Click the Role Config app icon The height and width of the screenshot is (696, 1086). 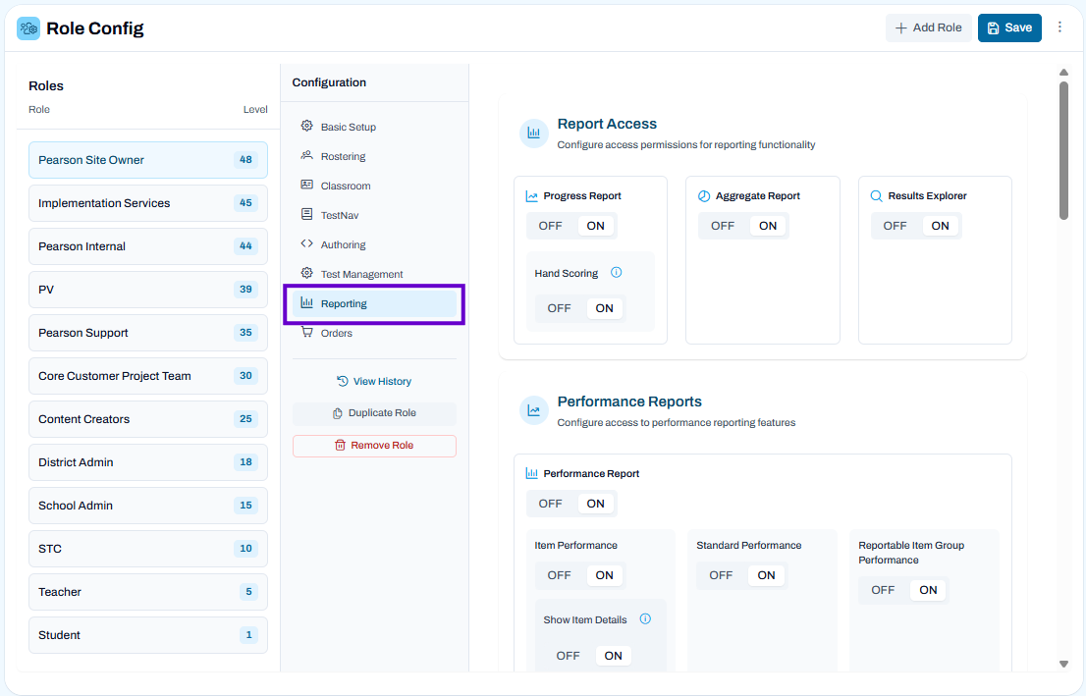pos(28,28)
